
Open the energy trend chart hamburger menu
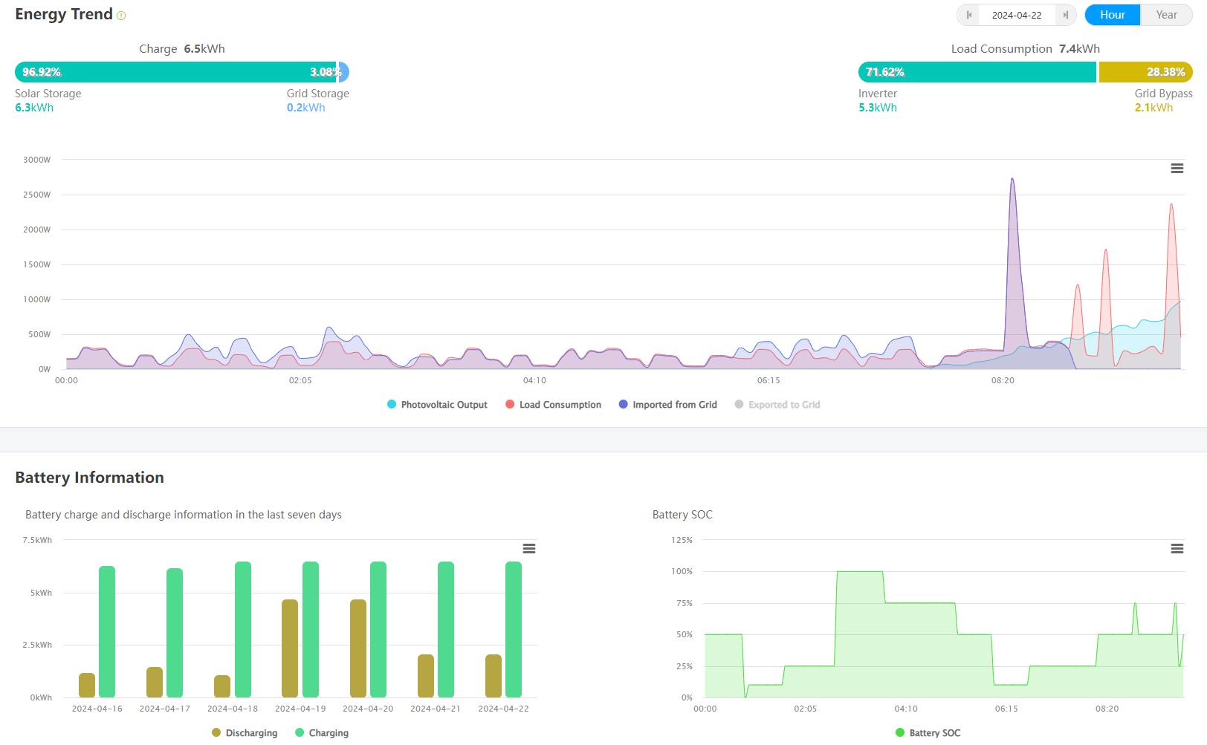pos(1177,169)
